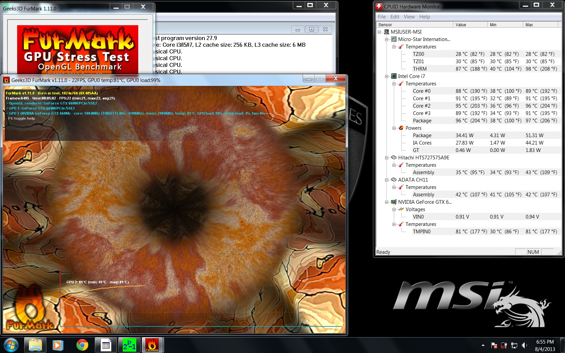Click the Package power value 34.41 W

click(464, 135)
